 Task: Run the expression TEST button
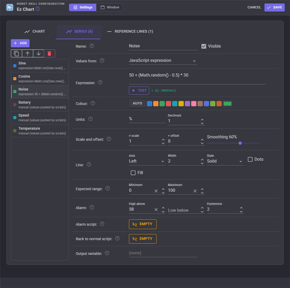(x=139, y=90)
